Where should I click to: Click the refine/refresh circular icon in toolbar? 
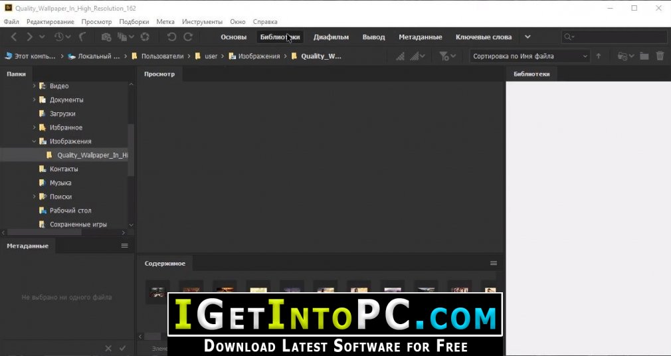(x=145, y=37)
